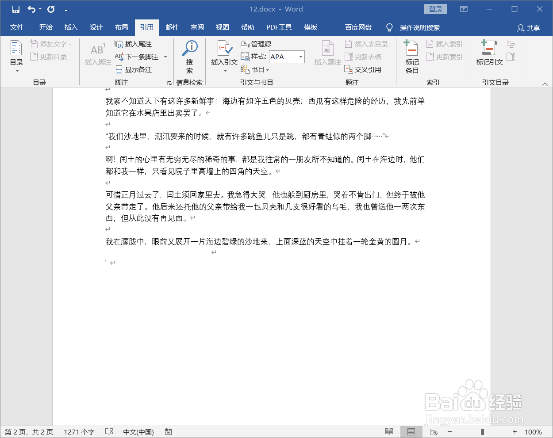The height and width of the screenshot is (438, 553).
Task: Open the APA citation style combo box
Action: [x=287, y=57]
